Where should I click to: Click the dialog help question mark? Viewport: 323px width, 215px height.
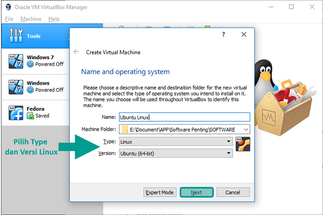click(223, 34)
